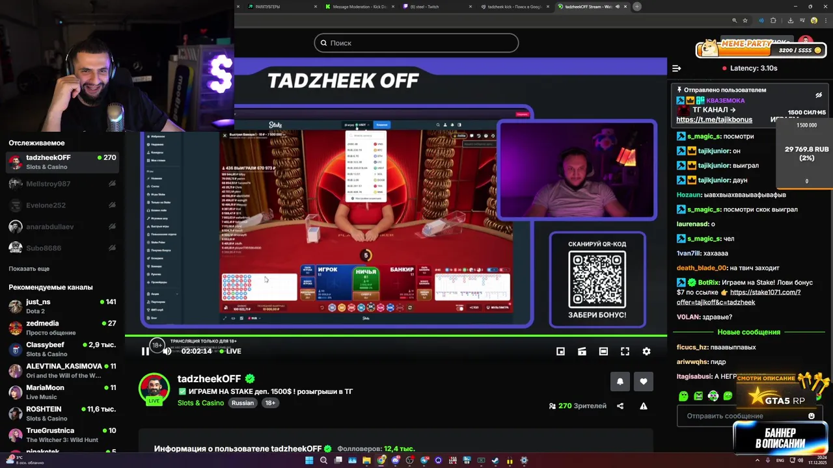Follow channel with heart button
This screenshot has width=833, height=468.
(x=643, y=382)
